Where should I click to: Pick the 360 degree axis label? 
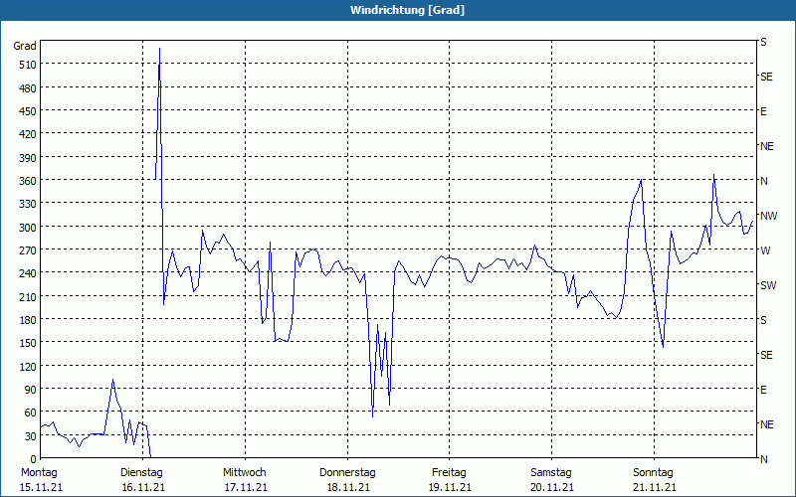pos(28,181)
